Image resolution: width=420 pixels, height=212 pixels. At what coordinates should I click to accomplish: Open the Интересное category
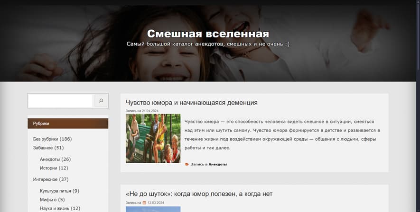[x=45, y=179]
